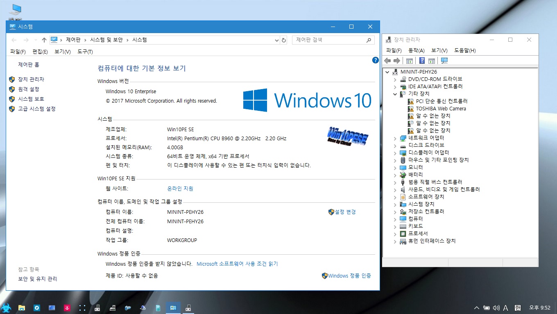Open 도구(T) menu in System window

(85, 52)
